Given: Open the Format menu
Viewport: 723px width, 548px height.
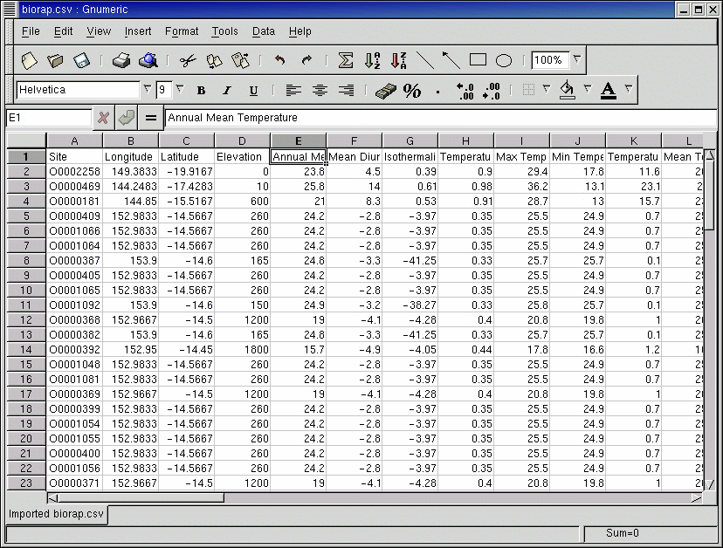Looking at the screenshot, I should tap(182, 31).
